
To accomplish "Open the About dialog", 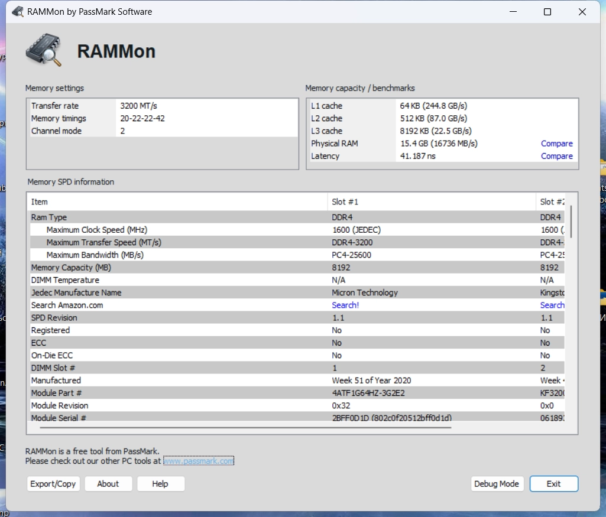I will 108,484.
